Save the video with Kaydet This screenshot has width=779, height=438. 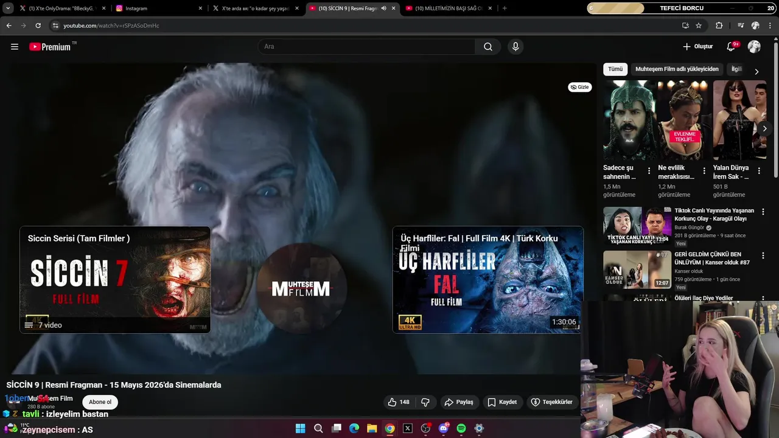click(502, 402)
